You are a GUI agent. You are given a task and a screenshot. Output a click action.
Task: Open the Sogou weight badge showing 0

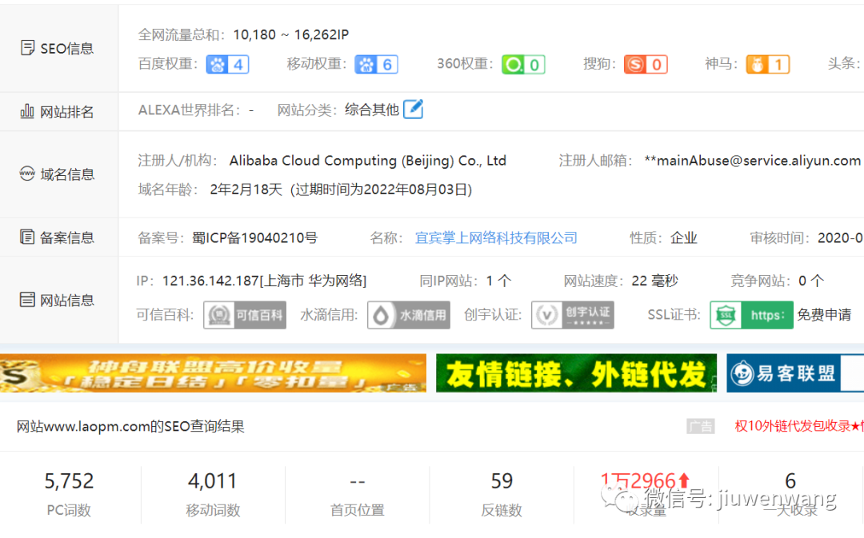click(x=646, y=65)
